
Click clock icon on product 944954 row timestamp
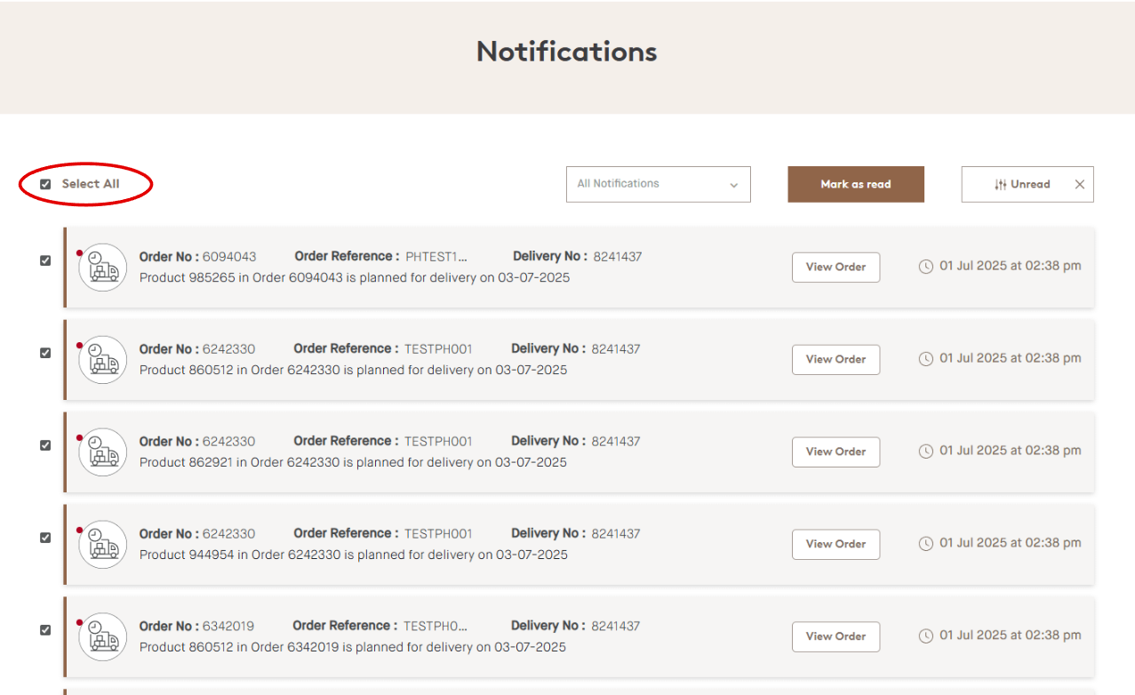(x=926, y=544)
